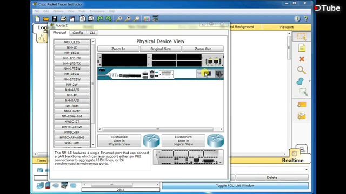Toggle PDU List Window button

(x=235, y=185)
